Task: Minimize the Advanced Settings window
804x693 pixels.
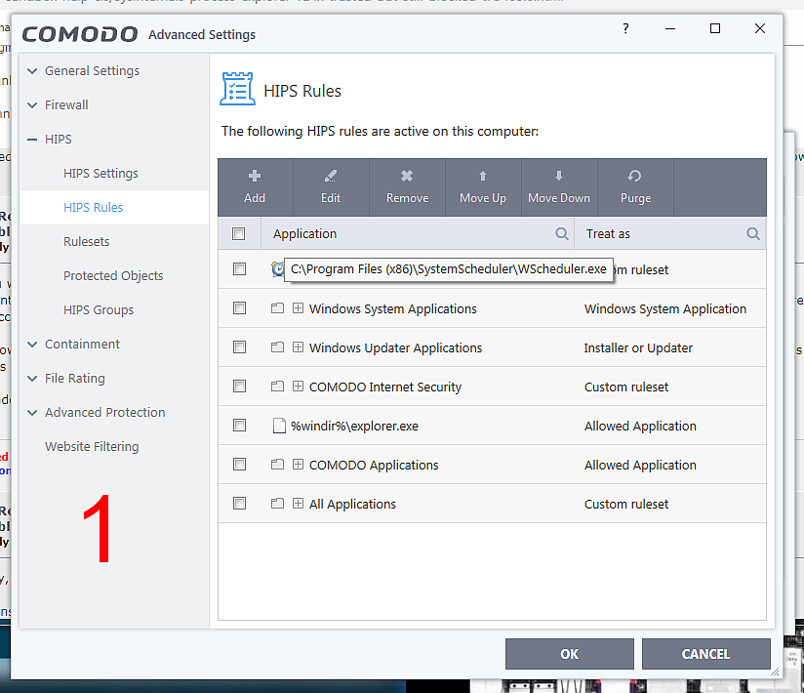Action: (x=670, y=28)
